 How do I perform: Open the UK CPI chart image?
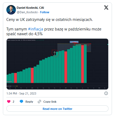click(x=57, y=64)
